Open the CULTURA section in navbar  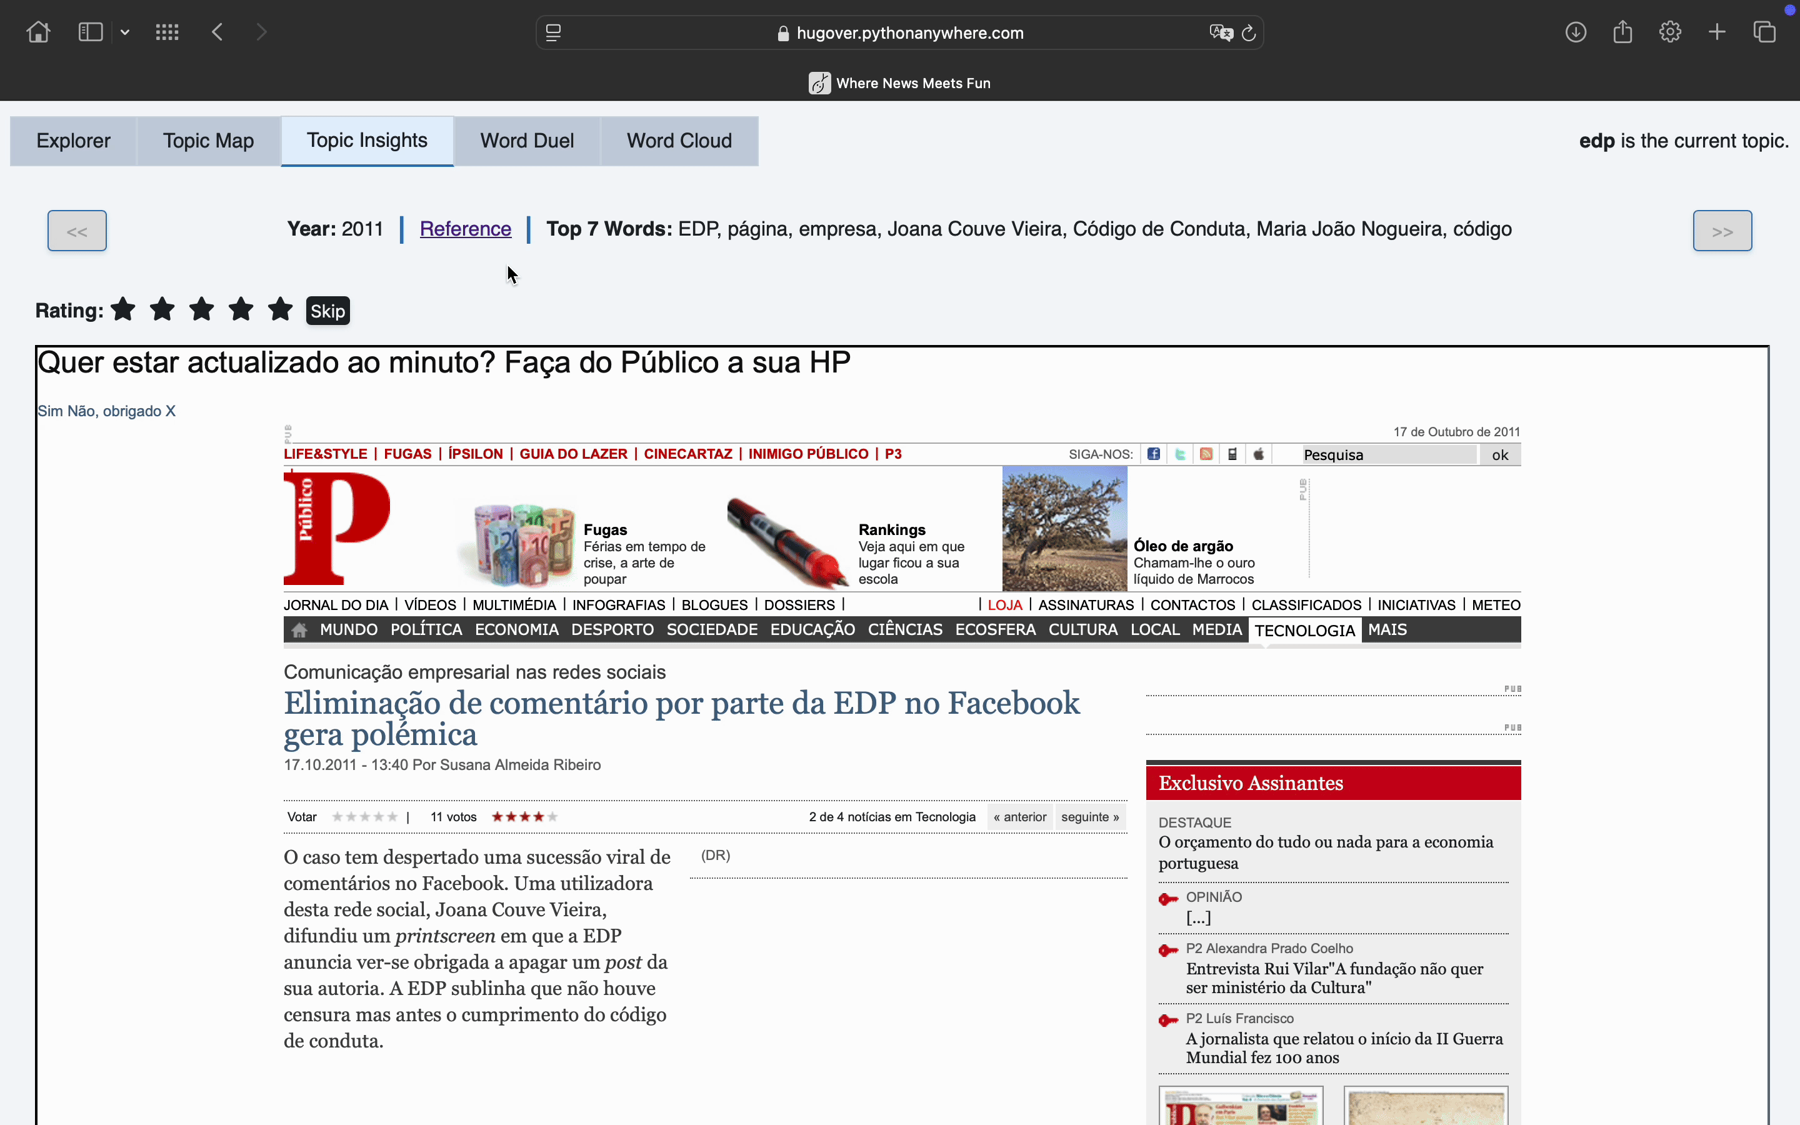point(1083,629)
